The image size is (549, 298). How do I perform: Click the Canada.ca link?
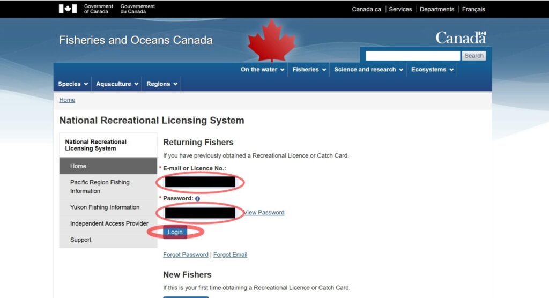point(366,9)
